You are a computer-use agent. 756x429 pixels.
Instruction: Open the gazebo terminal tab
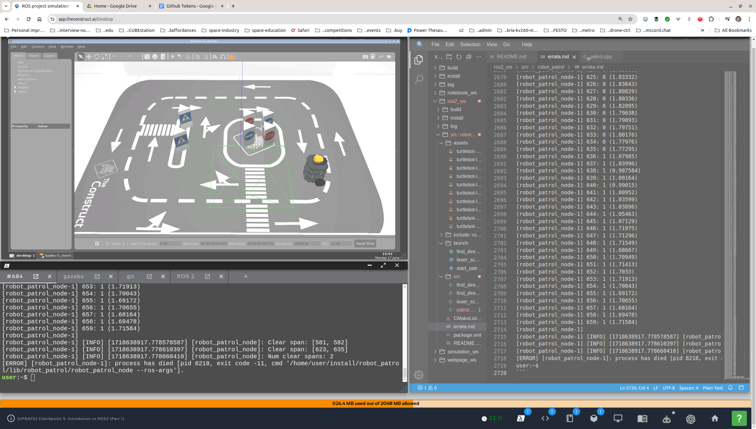(x=74, y=276)
